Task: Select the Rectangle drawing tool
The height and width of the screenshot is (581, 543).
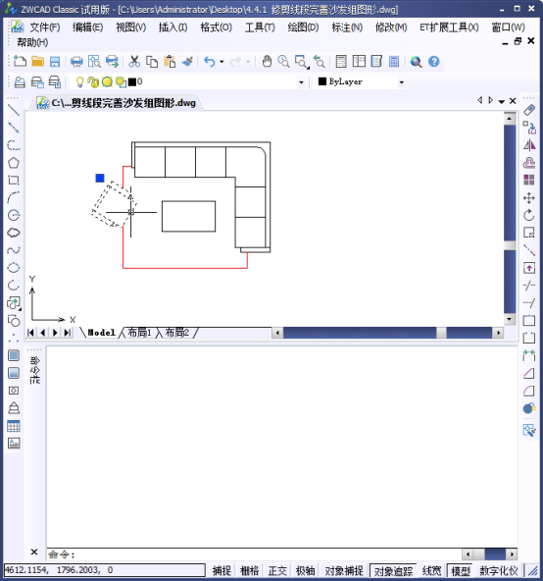Action: [14, 181]
